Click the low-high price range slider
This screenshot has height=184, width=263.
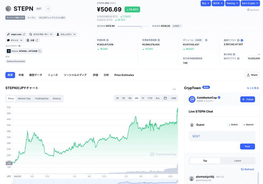(x=133, y=26)
